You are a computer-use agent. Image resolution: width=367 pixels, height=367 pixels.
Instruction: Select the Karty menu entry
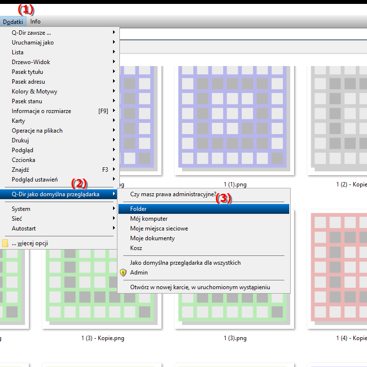pos(60,121)
